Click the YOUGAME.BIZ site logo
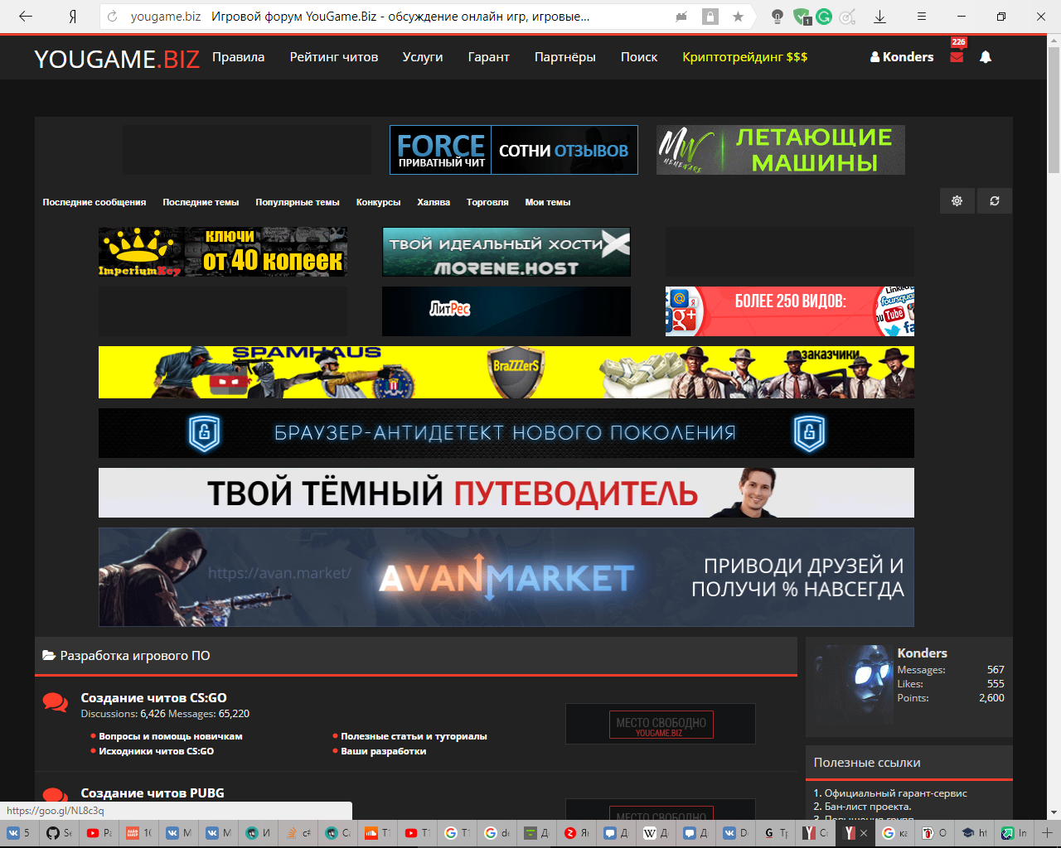Screen dimensions: 1061x848 pos(117,59)
